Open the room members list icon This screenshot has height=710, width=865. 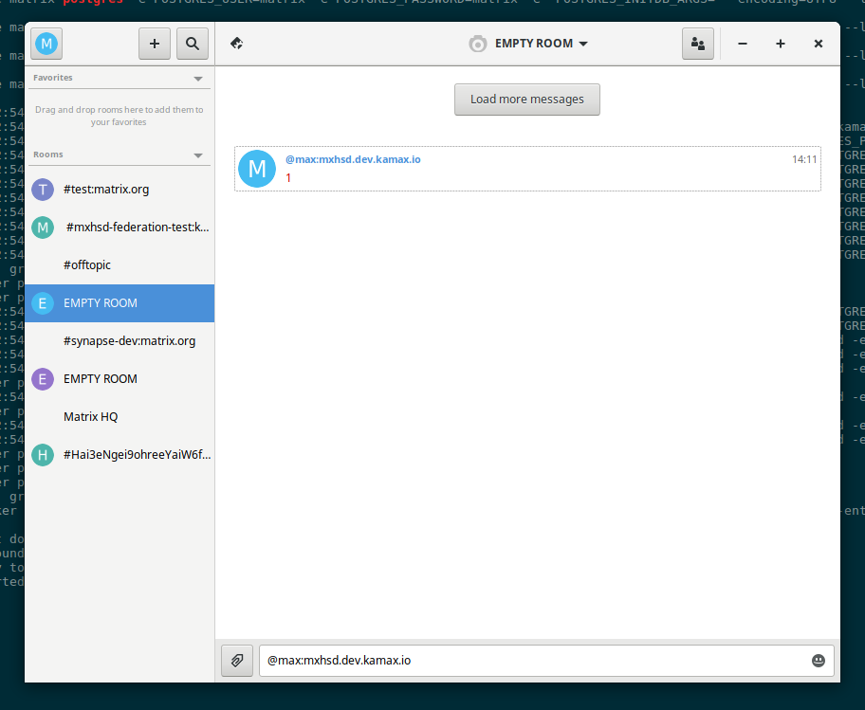[698, 44]
